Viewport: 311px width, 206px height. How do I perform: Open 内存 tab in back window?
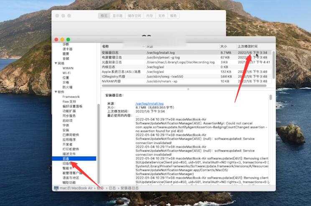click(x=150, y=15)
